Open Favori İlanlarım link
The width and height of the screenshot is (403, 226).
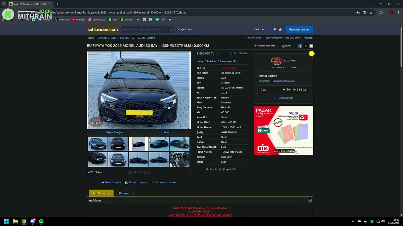(254, 38)
